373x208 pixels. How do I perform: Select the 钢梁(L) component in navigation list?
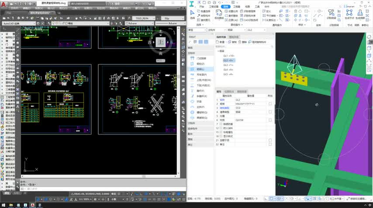[200, 69]
